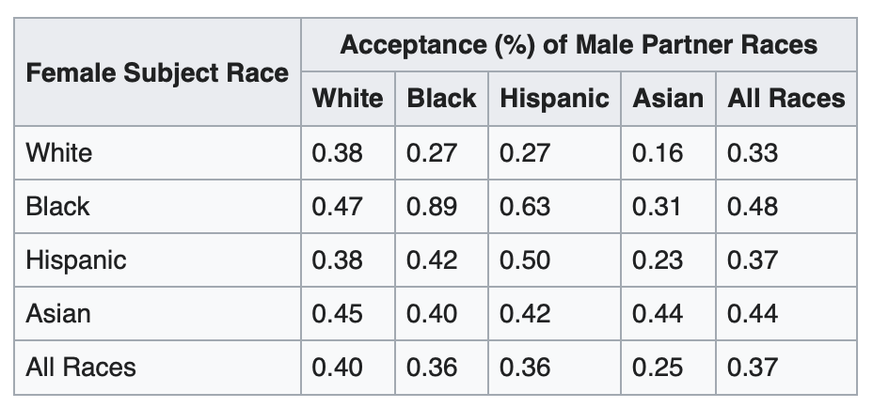
Task: Click the "Female Subject Race" header cell
Action: pyautogui.click(x=158, y=72)
